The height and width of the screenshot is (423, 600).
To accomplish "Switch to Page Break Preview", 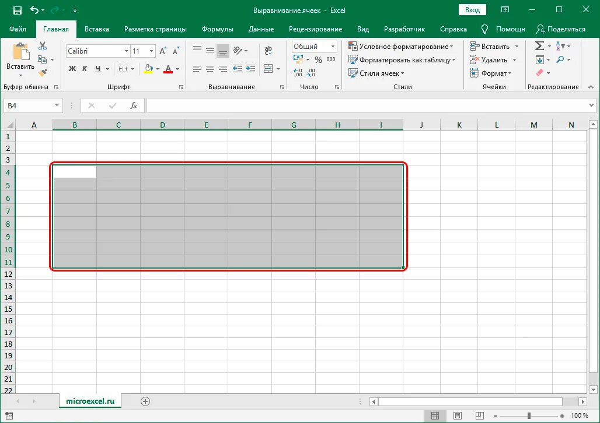I will click(x=479, y=415).
